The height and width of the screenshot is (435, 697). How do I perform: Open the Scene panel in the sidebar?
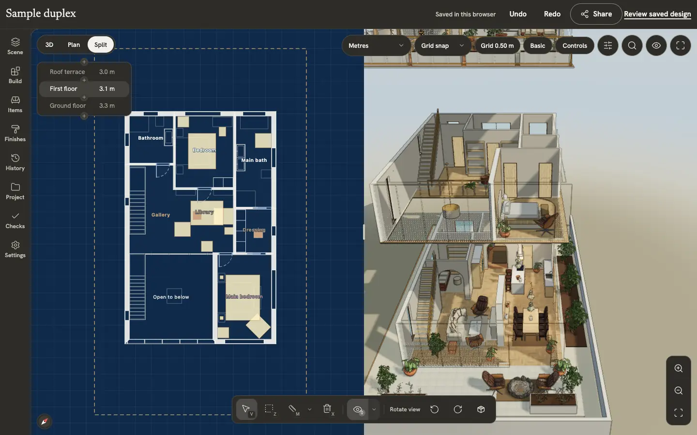[x=15, y=46]
